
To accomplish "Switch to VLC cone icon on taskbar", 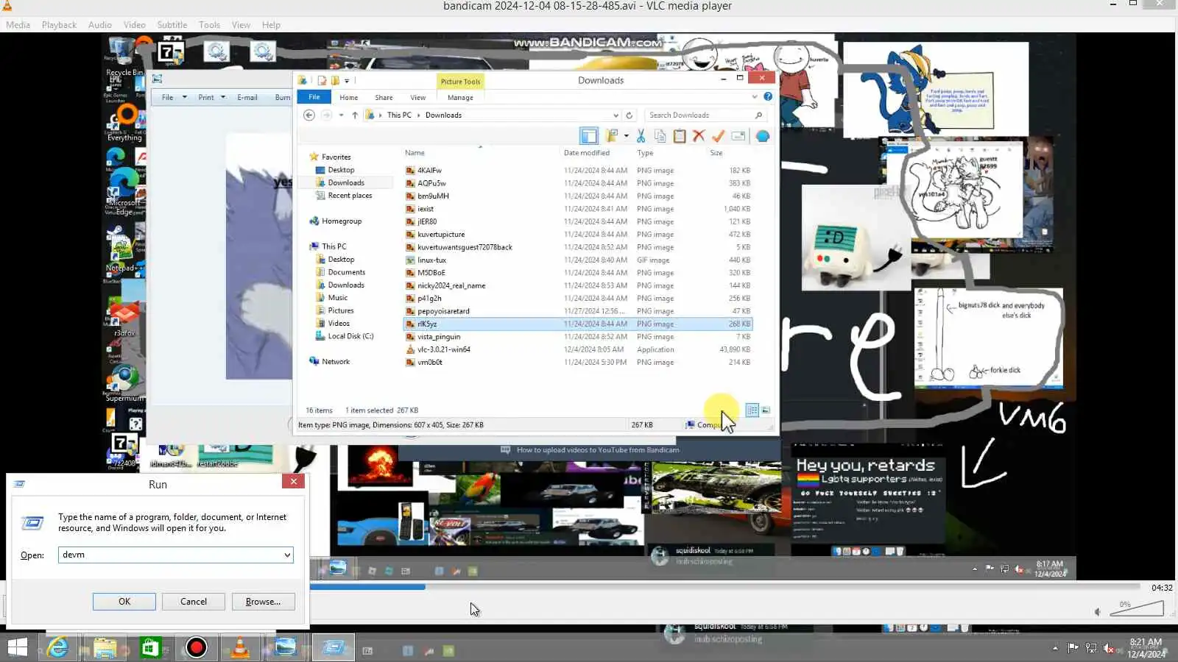I will coord(240,647).
